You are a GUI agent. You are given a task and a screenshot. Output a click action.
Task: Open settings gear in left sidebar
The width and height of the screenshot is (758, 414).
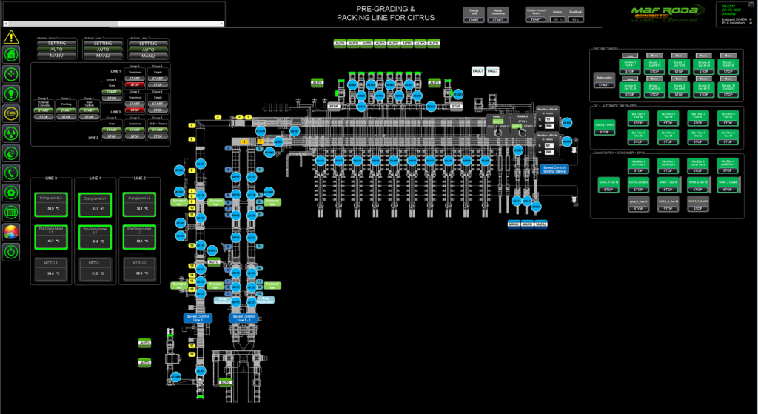click(x=10, y=193)
